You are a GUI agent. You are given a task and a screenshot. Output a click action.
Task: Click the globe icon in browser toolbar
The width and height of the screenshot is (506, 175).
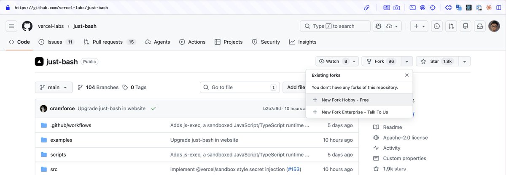[423, 8]
